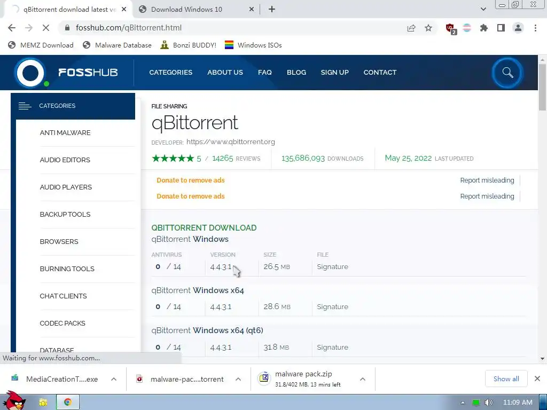Image resolution: width=547 pixels, height=410 pixels.
Task: Open the BLOG nav item
Action: (x=296, y=72)
